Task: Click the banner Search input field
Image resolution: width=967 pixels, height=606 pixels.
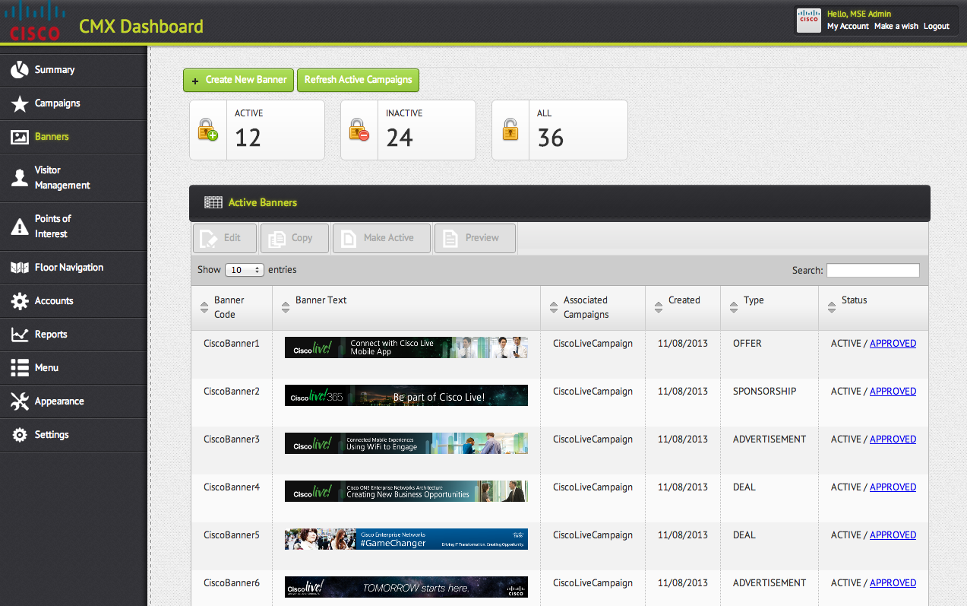Action: click(873, 271)
